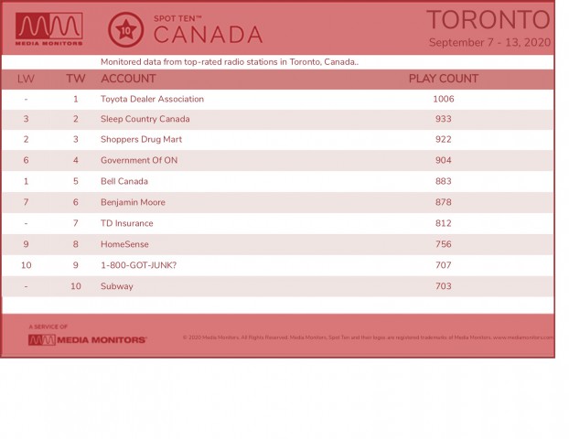Click the Media Monitors waveform logo

49,29
